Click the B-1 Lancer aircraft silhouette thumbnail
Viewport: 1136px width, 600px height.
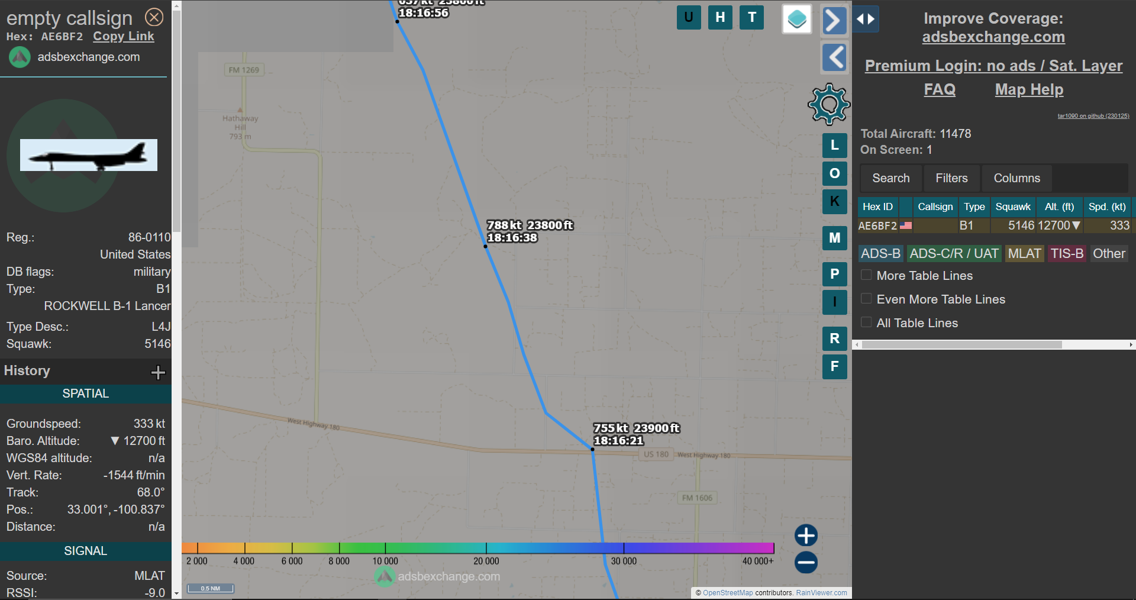click(89, 155)
